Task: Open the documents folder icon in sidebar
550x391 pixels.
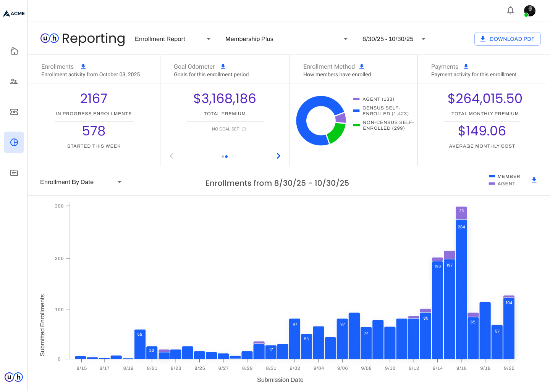Action: click(14, 173)
